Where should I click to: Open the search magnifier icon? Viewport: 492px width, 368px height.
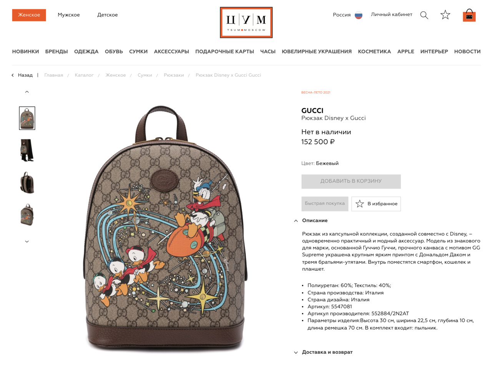(x=424, y=15)
